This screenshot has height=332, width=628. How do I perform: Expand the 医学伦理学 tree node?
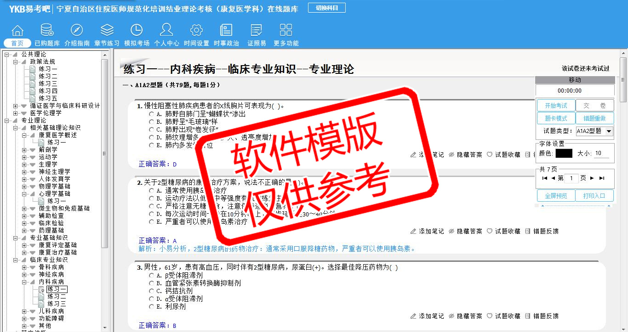(x=16, y=113)
